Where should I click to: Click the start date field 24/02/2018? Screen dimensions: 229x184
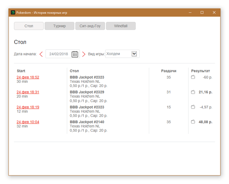59,54
